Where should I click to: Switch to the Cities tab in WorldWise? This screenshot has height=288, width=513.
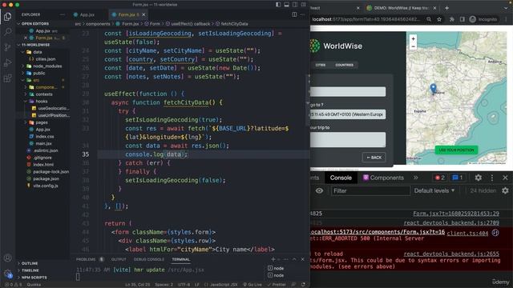pyautogui.click(x=321, y=65)
